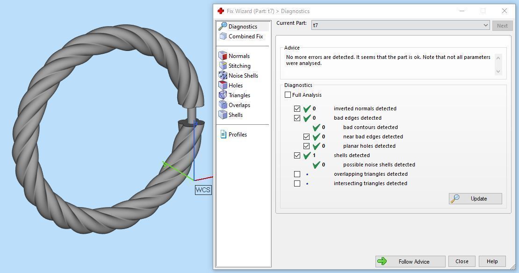Screen dimensions: 519x273
Task: Click the green arrow on Follow Advice
Action: click(x=382, y=261)
